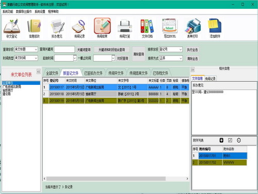The width and height of the screenshot is (258, 194).
Task: Open the 文件归档 binders tool
Action: coord(147,28)
